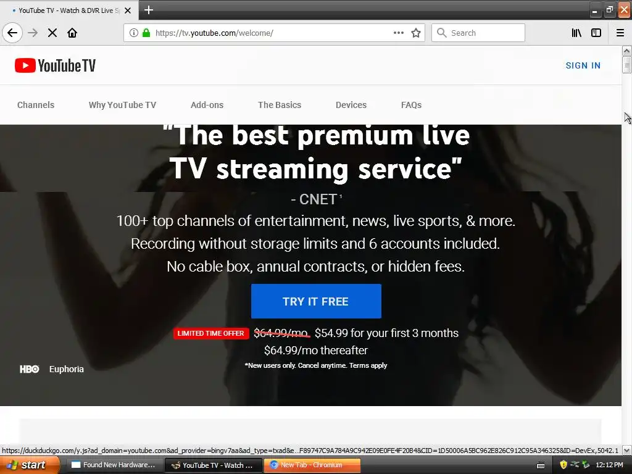Open the FAQs navigation tab
The height and width of the screenshot is (474, 632).
[x=411, y=105]
